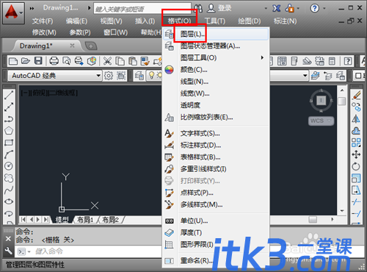Open the 格式(O) menu
The width and height of the screenshot is (367, 272).
pyautogui.click(x=179, y=21)
